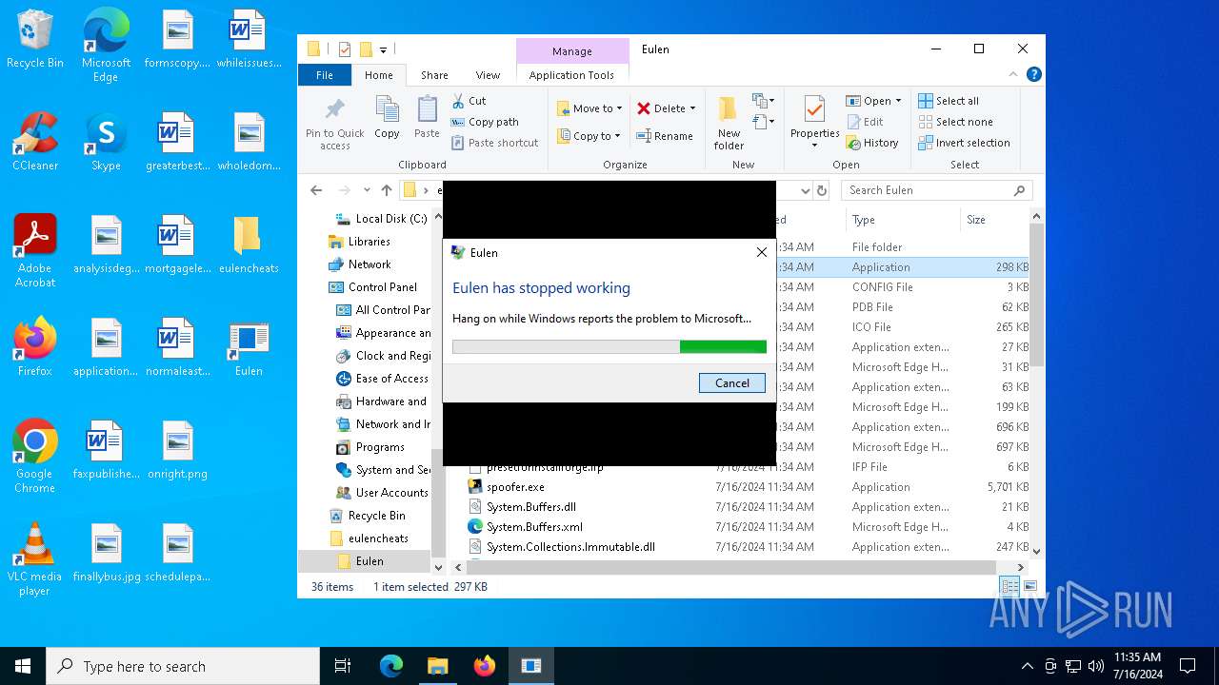Open the CCleaner desktop icon
Screen dimensions: 1219x685
click(x=35, y=143)
